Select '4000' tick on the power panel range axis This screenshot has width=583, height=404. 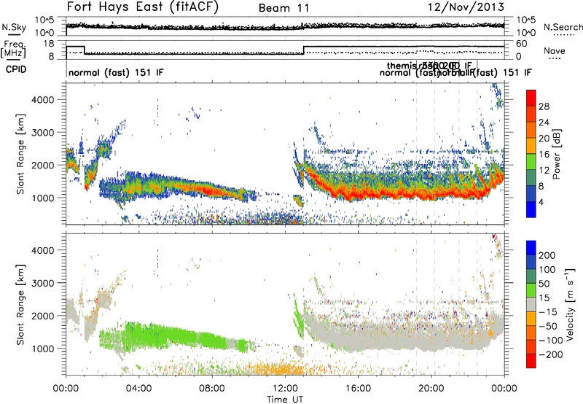pyautogui.click(x=42, y=100)
